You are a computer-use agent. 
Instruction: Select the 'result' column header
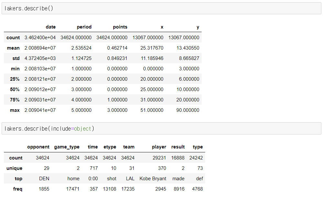(x=178, y=147)
